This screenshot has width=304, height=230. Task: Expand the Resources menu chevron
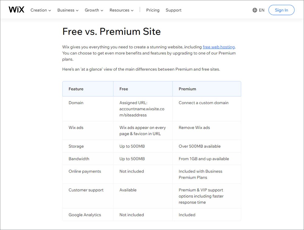(x=132, y=10)
